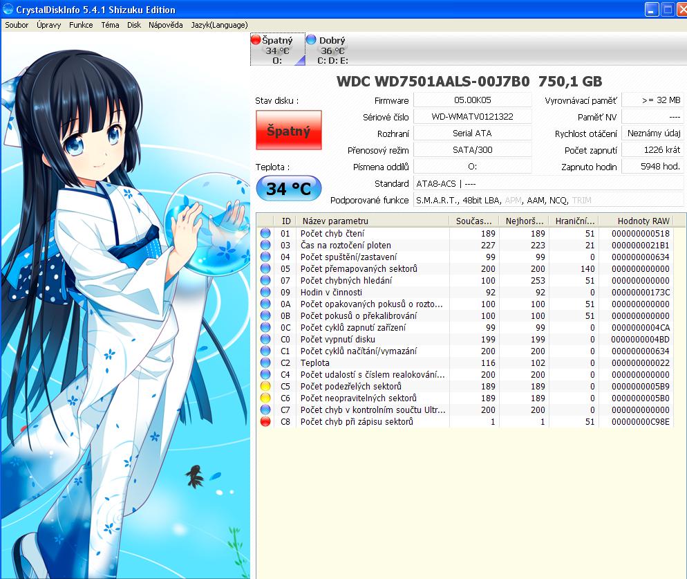Select the Čas na roztočení ploten row
The image size is (687, 579).
465,245
